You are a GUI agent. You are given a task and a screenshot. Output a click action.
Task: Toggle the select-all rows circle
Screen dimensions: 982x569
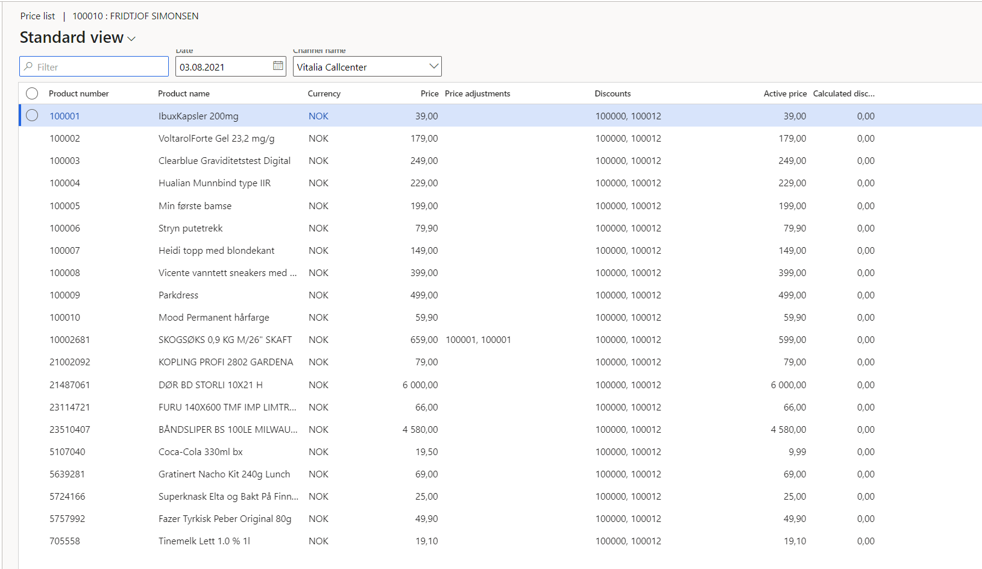click(32, 93)
